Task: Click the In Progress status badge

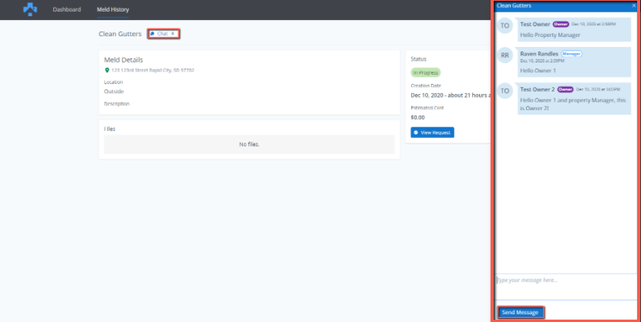Action: tap(426, 72)
